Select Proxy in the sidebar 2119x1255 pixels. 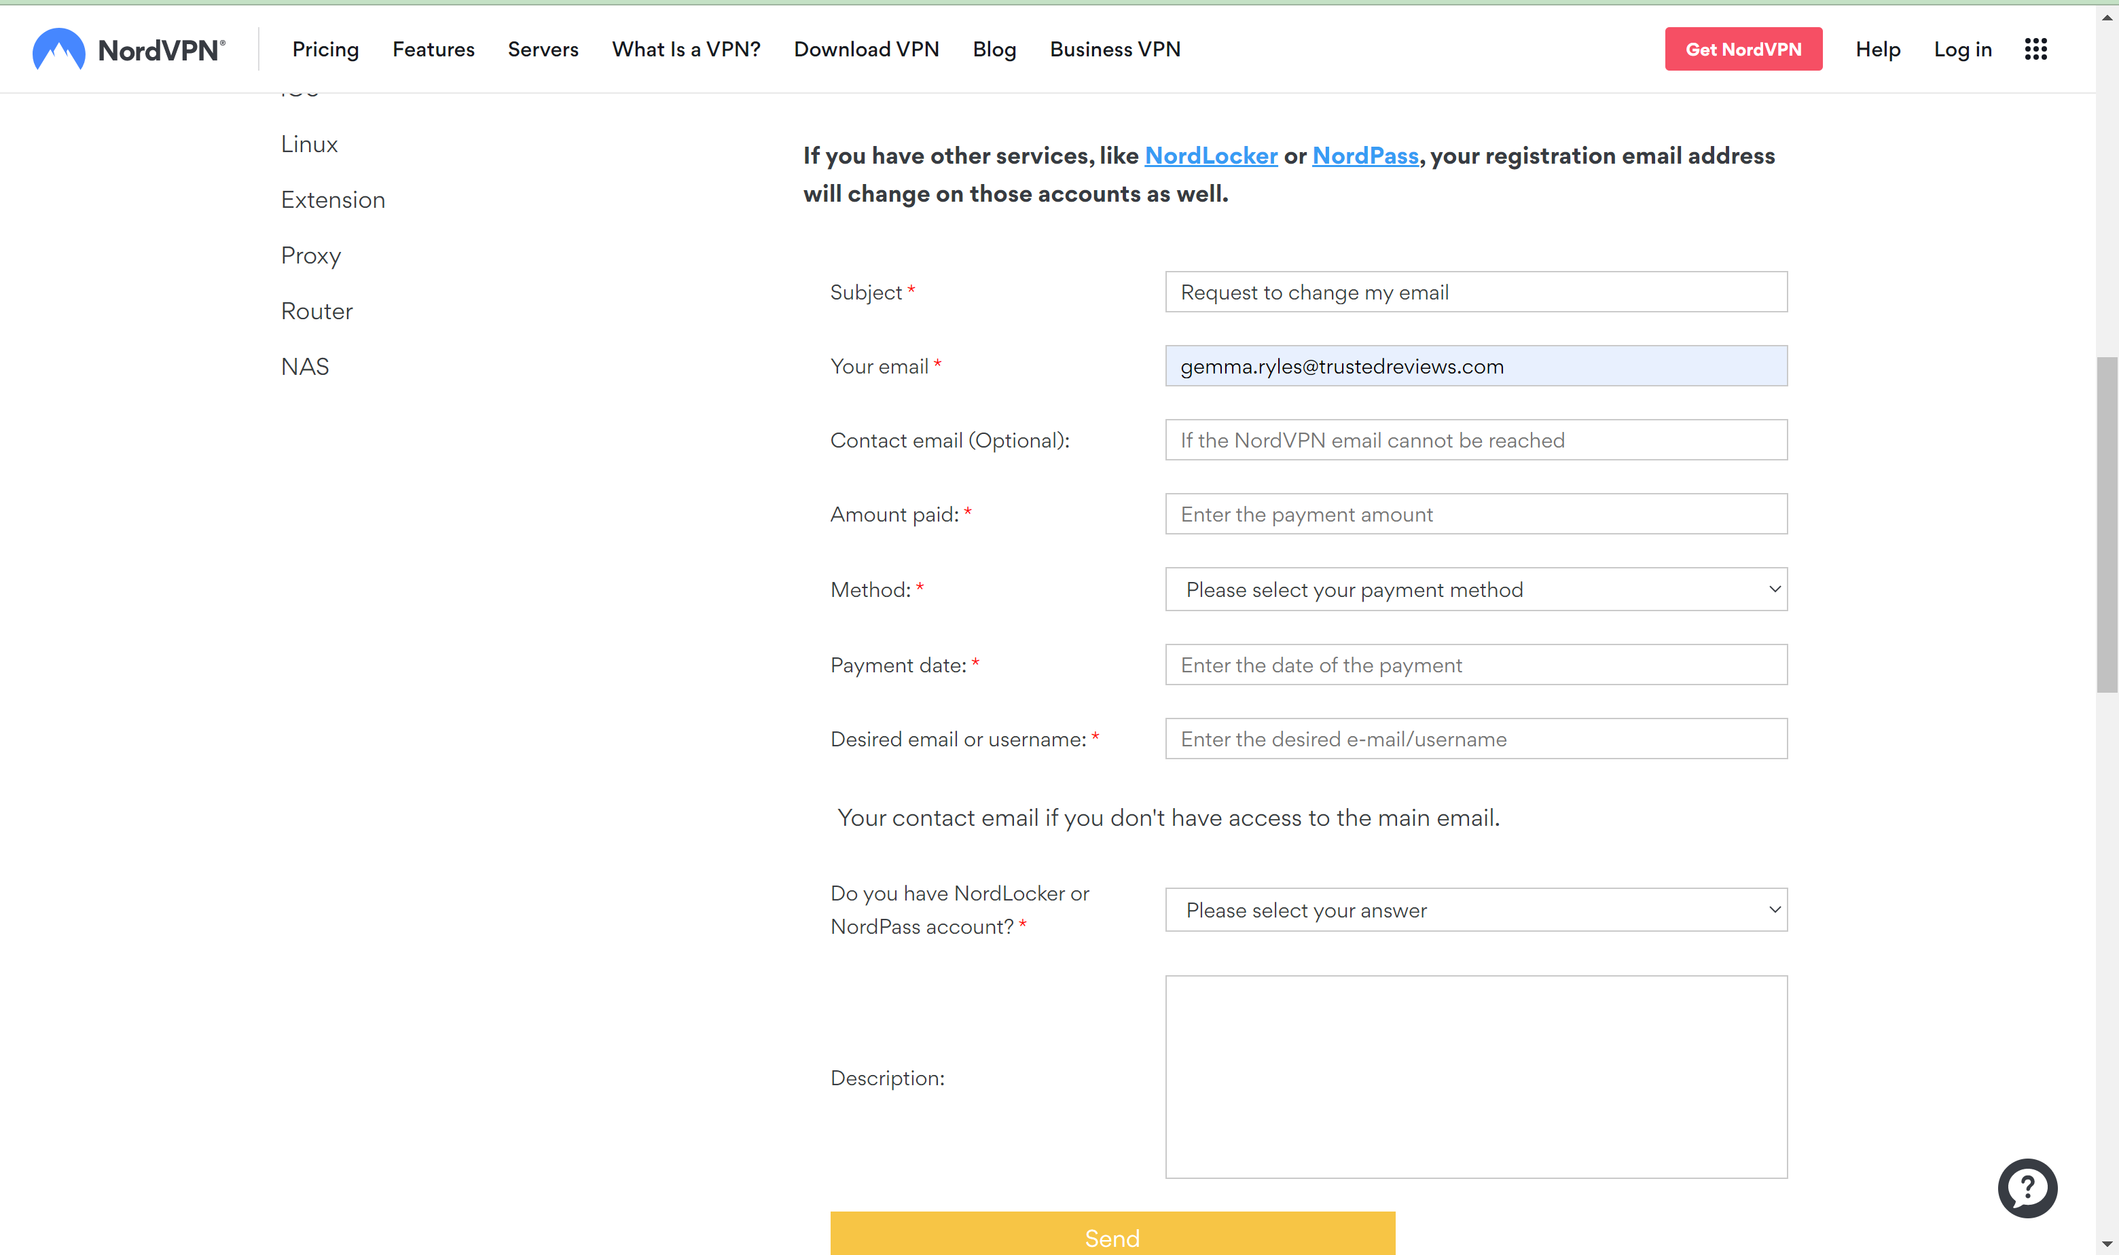[x=310, y=255]
